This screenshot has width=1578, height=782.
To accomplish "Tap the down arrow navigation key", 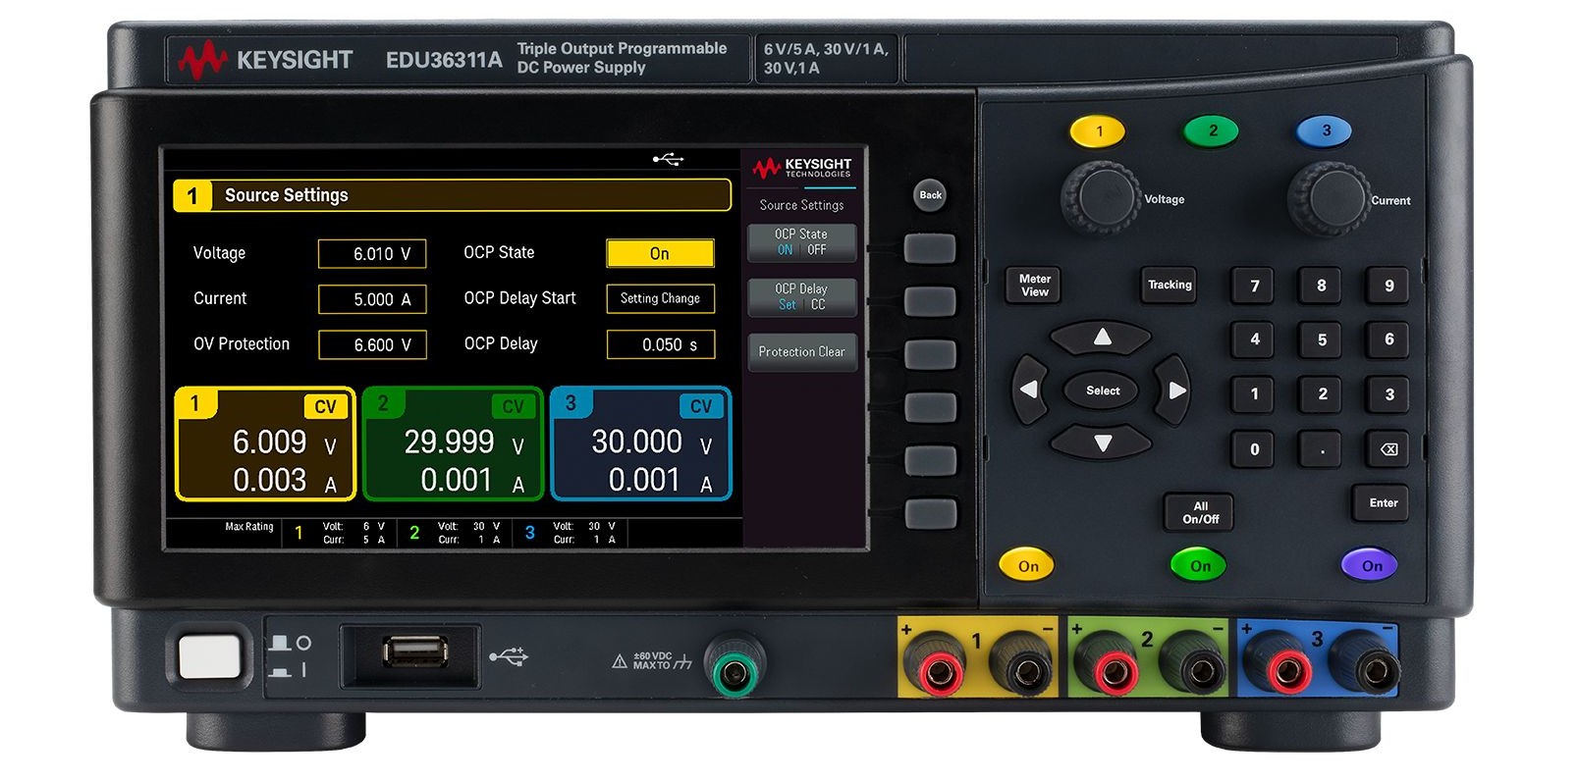I will 1102,443.
